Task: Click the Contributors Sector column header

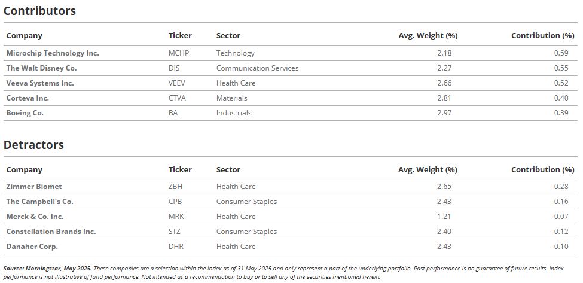Action: click(x=228, y=36)
